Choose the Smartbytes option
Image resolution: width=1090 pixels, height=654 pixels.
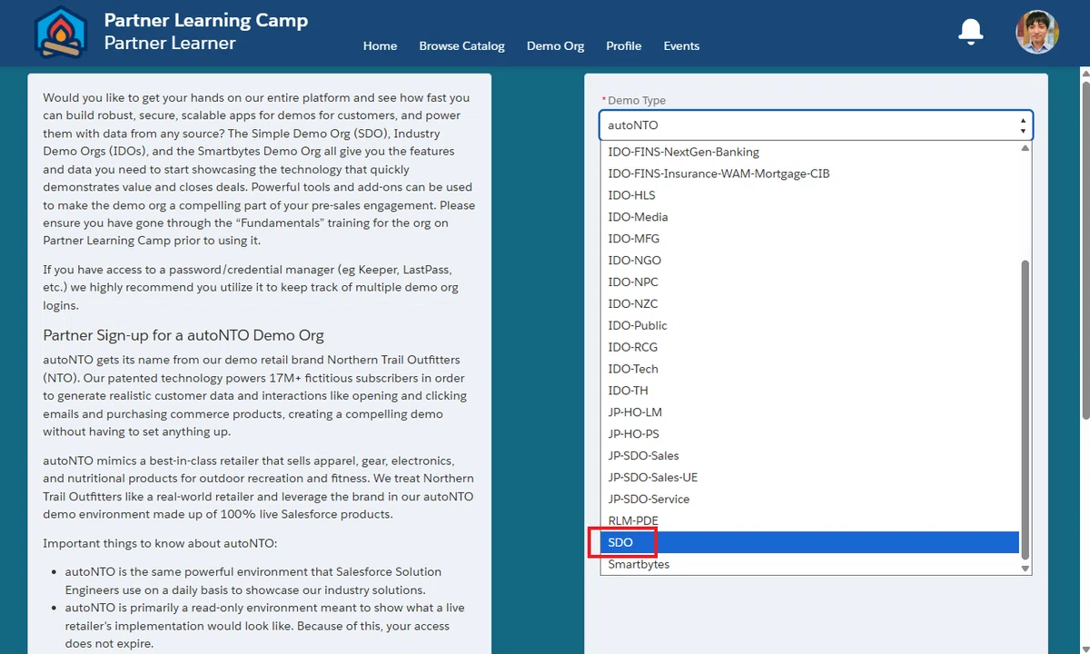pyautogui.click(x=809, y=564)
